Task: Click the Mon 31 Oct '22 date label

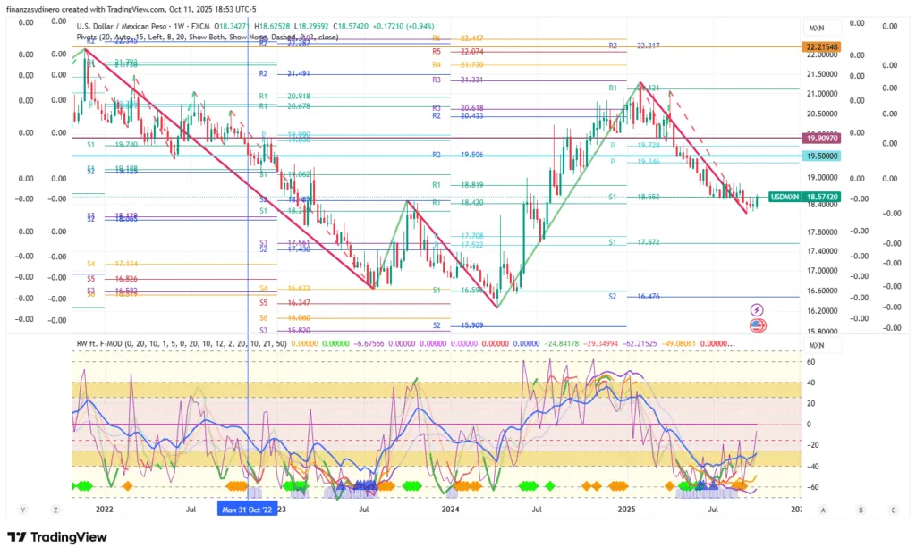Action: pyautogui.click(x=247, y=509)
